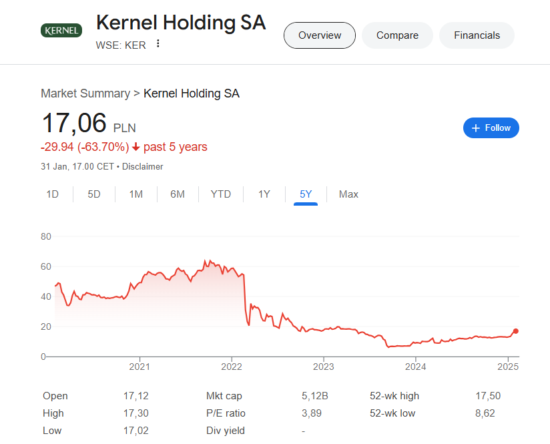This screenshot has height=444, width=550.
Task: Click the plus Follow button
Action: pos(491,128)
